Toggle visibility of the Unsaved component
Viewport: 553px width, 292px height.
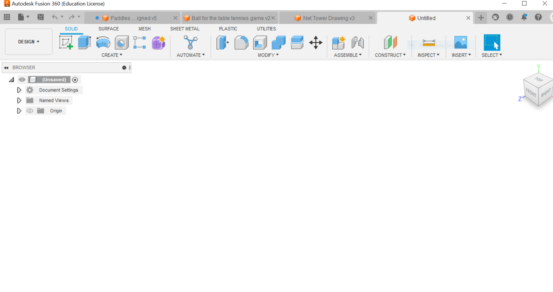point(22,80)
